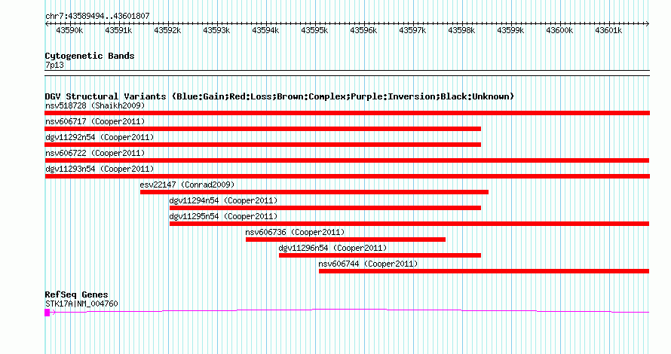Click the 43590k ruler tick label
Viewport: 671px width, 354px height.
70,31
